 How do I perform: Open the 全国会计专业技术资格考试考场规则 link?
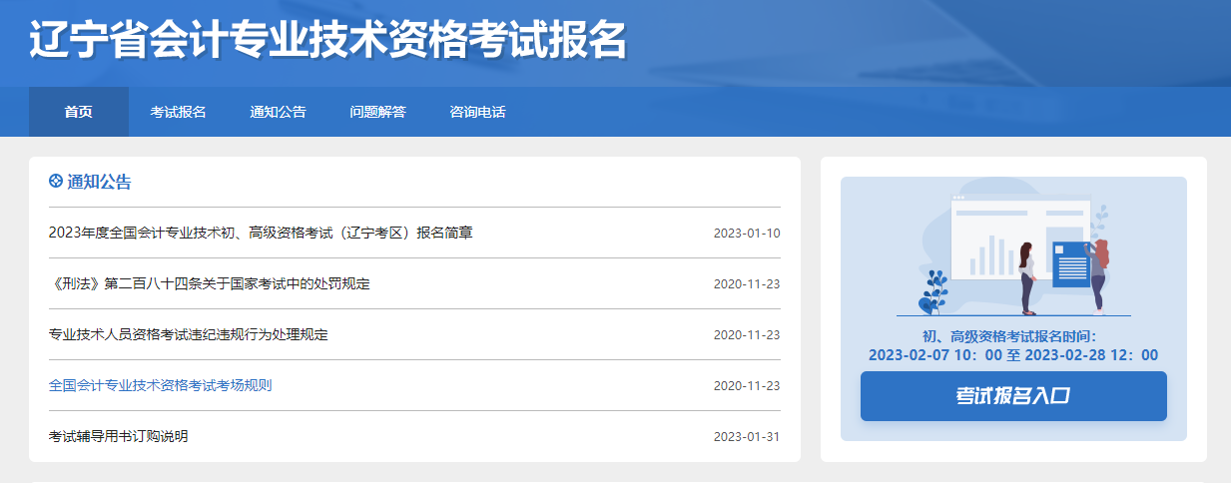[160, 385]
